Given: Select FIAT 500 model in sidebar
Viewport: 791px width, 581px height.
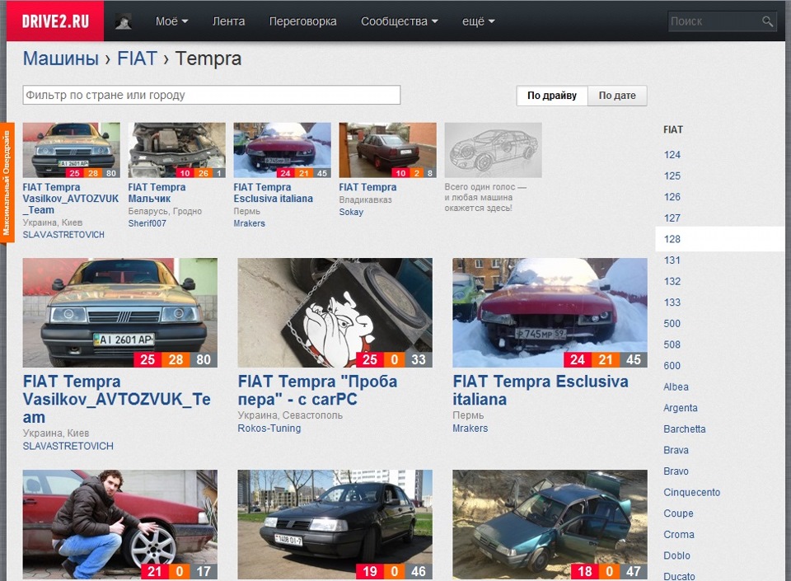Looking at the screenshot, I should click(x=672, y=324).
